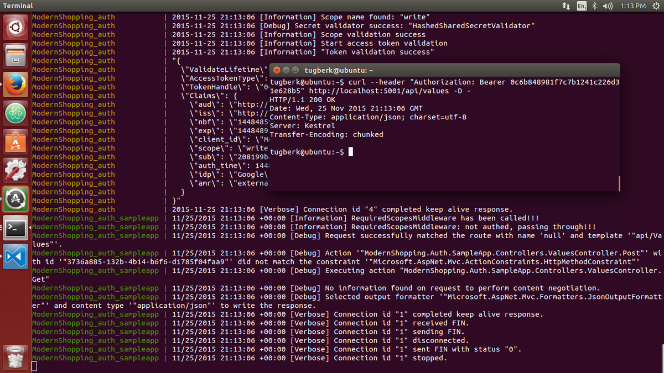The image size is (664, 373).
Task: Click the Transfer-Encoding: chunked line
Action: tap(326, 134)
